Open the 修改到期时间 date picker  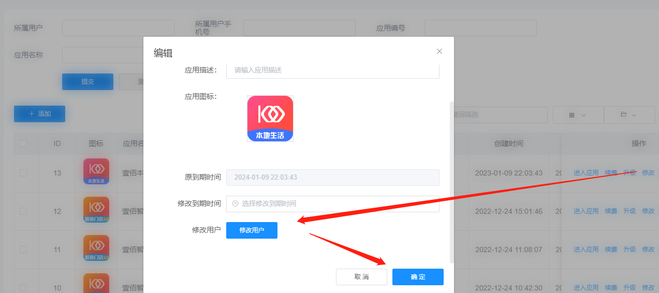pyautogui.click(x=333, y=204)
